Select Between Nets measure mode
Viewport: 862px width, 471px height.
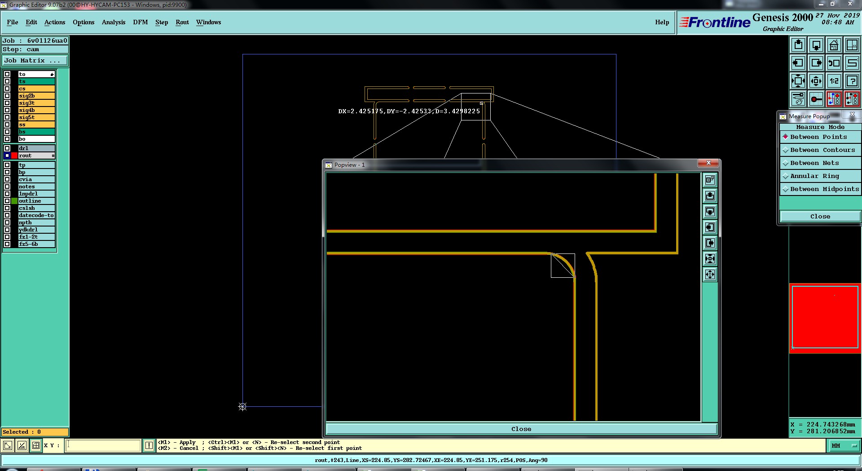820,163
